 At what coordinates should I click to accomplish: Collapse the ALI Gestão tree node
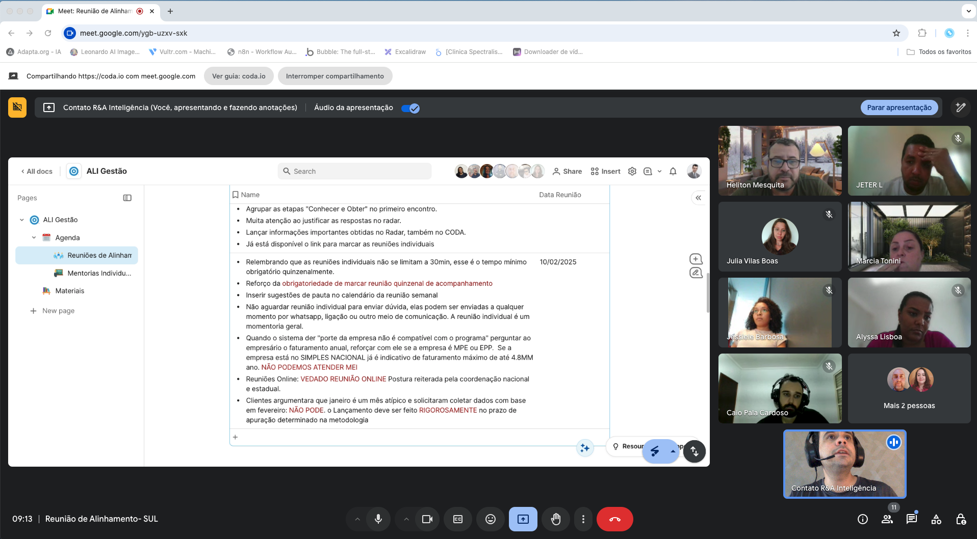click(x=22, y=220)
